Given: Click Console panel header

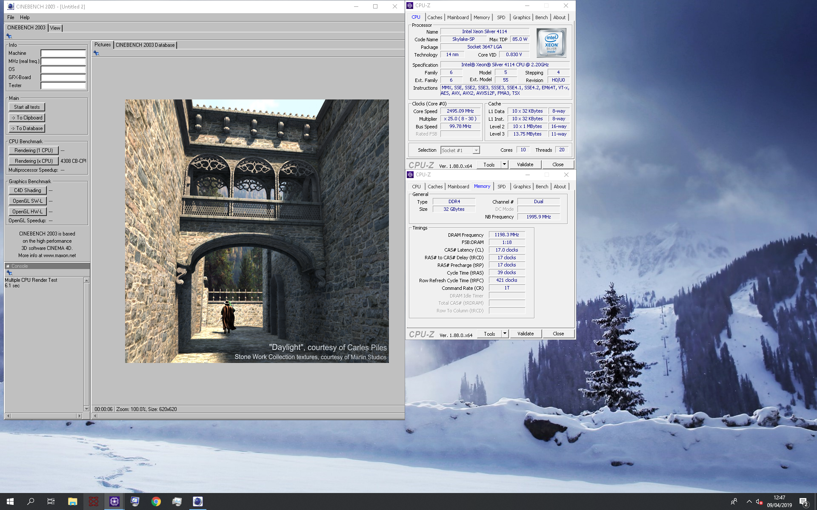Looking at the screenshot, I should 47,266.
